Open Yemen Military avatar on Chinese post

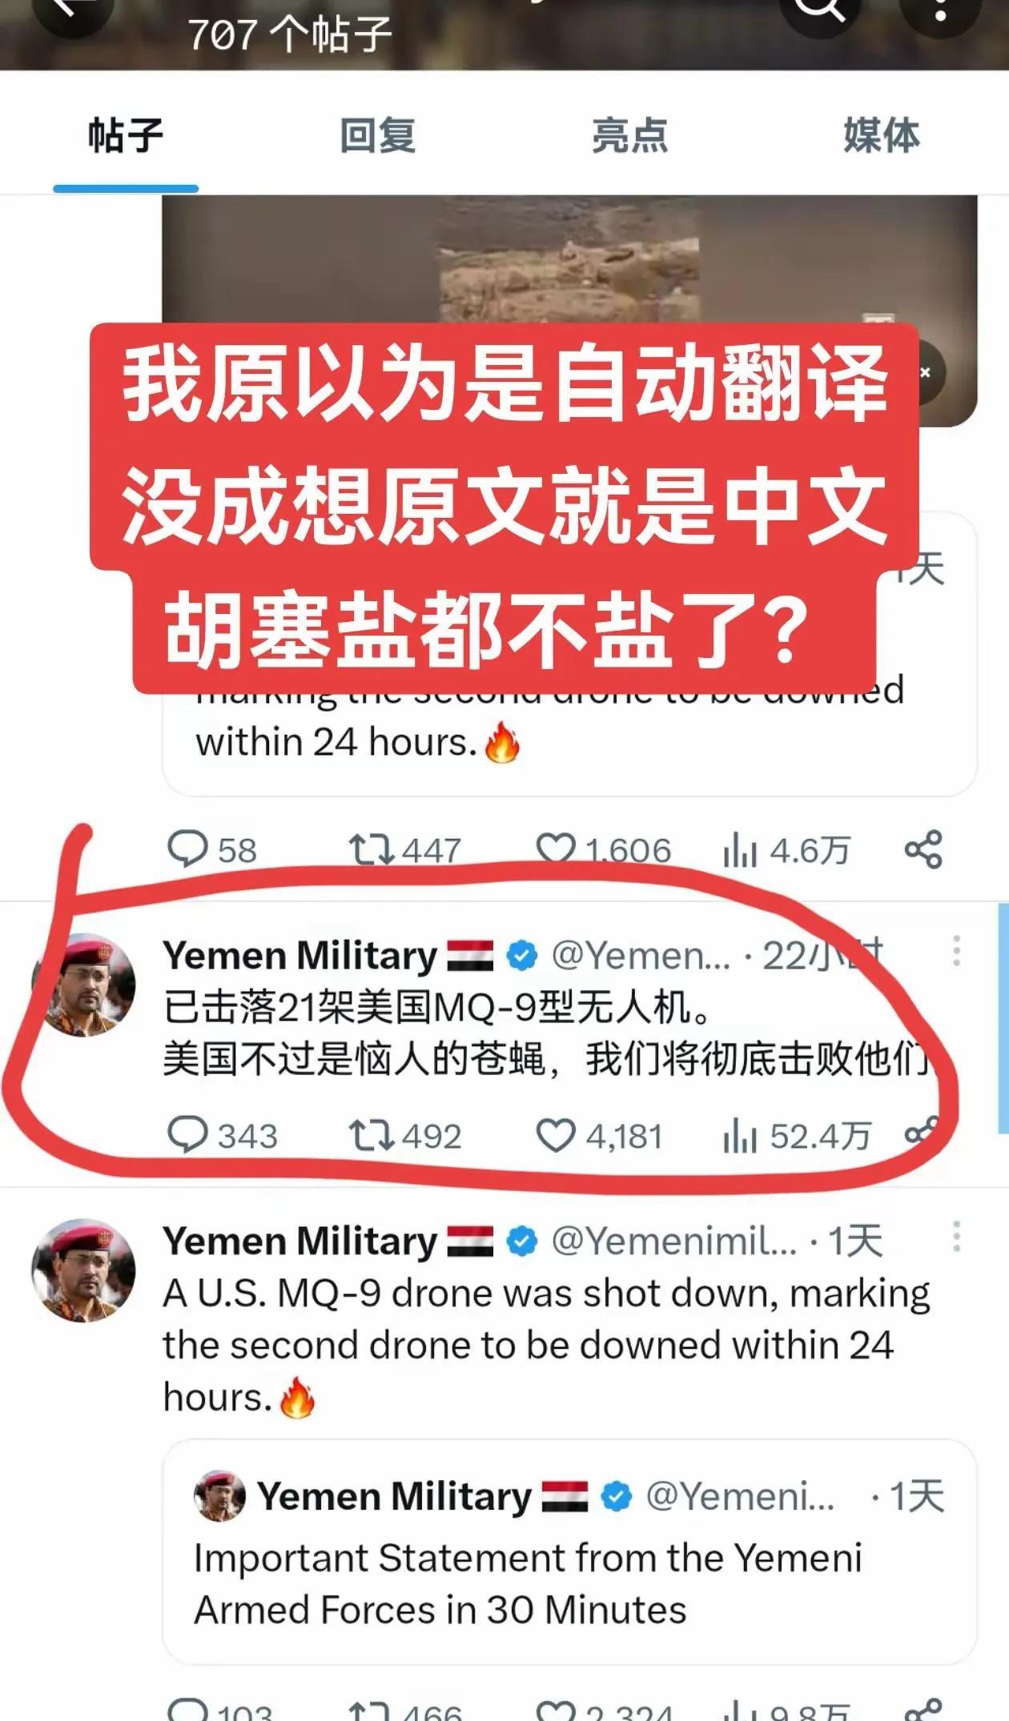point(83,985)
